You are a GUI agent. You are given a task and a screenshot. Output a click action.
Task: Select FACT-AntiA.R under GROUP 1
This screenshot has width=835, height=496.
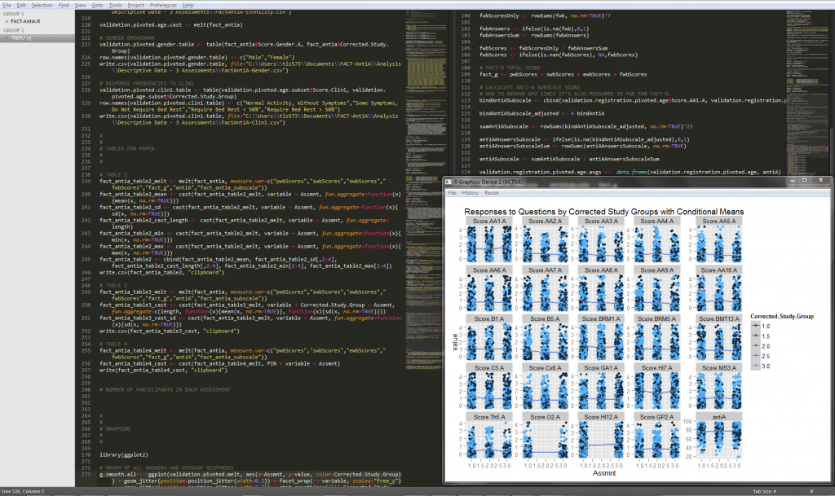(x=24, y=20)
